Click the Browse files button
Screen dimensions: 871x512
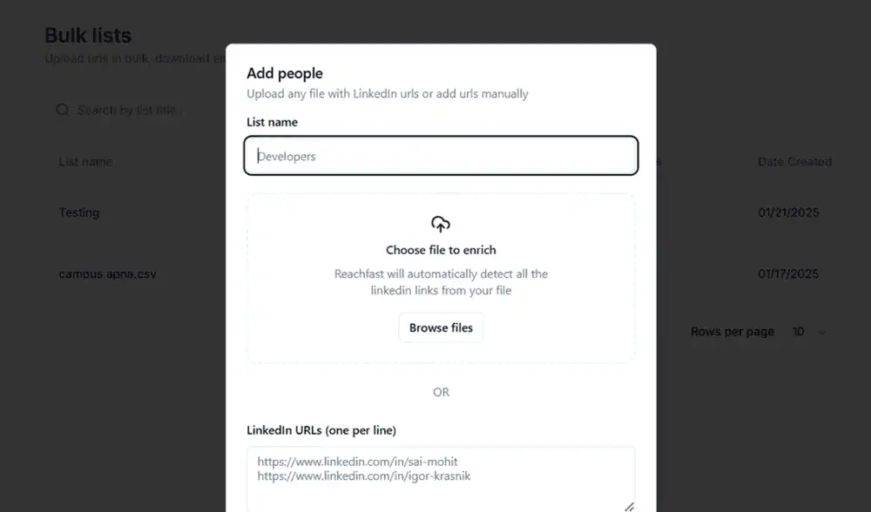point(441,328)
